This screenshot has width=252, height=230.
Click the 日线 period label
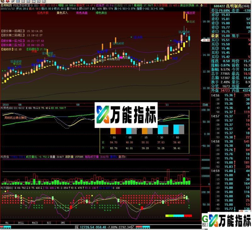click(205, 105)
